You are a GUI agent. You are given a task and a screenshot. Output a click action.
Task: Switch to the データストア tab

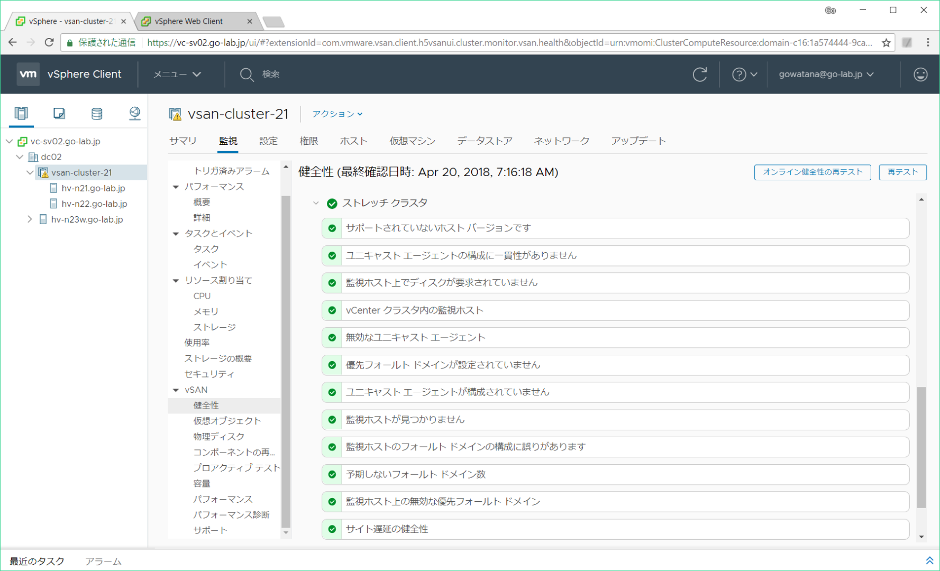click(x=485, y=141)
